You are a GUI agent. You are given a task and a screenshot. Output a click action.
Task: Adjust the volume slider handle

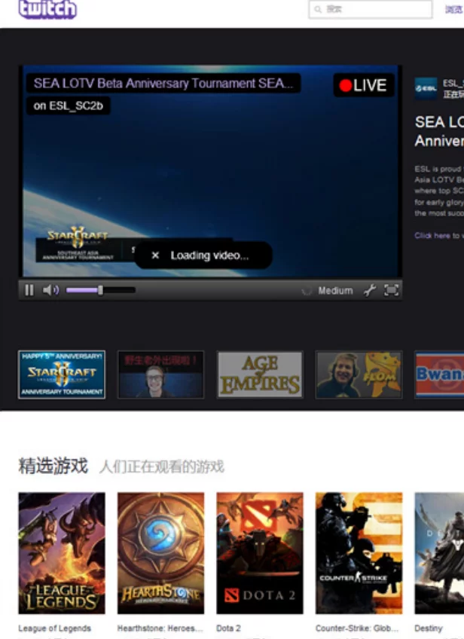coord(100,290)
